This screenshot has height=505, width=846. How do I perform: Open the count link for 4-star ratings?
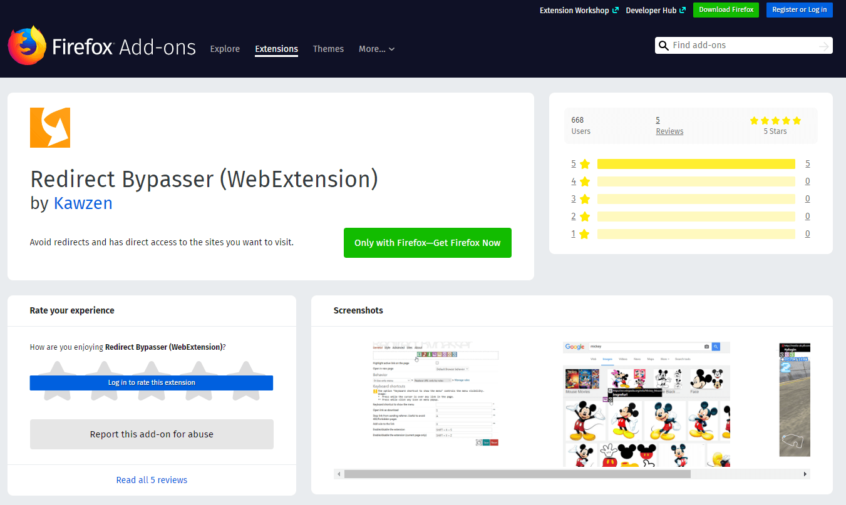point(808,181)
